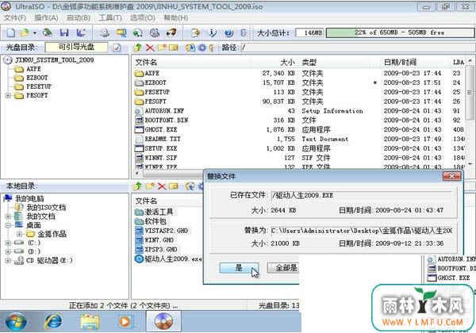Collapse the 桌面 tree node
Image resolution: width=476 pixels, height=333 pixels.
(8, 225)
